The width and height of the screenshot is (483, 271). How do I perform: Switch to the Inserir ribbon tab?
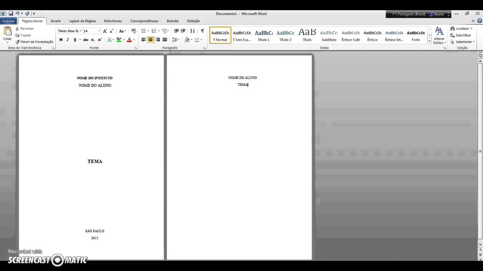55,21
